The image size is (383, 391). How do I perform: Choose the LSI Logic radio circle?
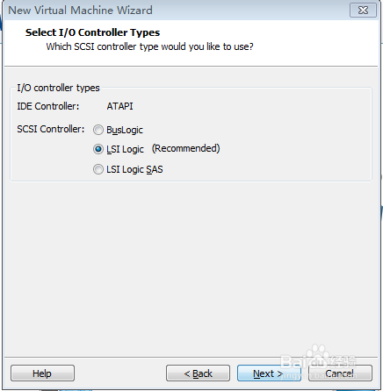tap(98, 149)
